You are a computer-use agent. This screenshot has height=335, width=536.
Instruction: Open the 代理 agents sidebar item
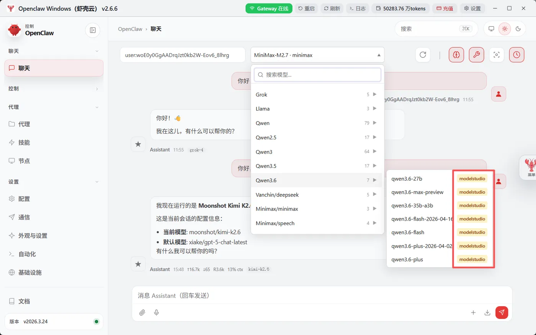(54, 124)
